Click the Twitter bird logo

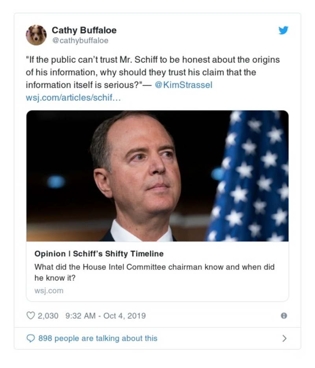pyautogui.click(x=283, y=30)
